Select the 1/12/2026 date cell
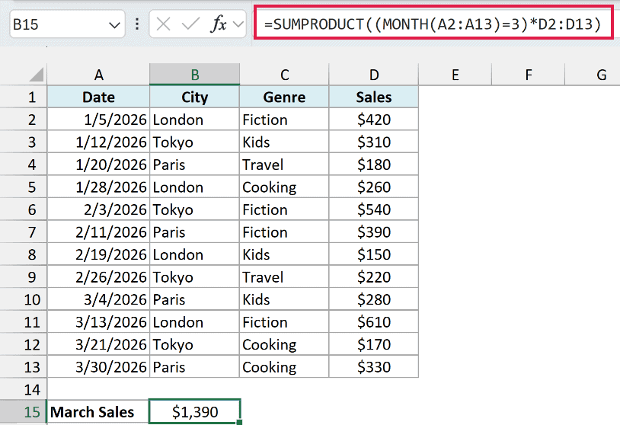 point(98,142)
